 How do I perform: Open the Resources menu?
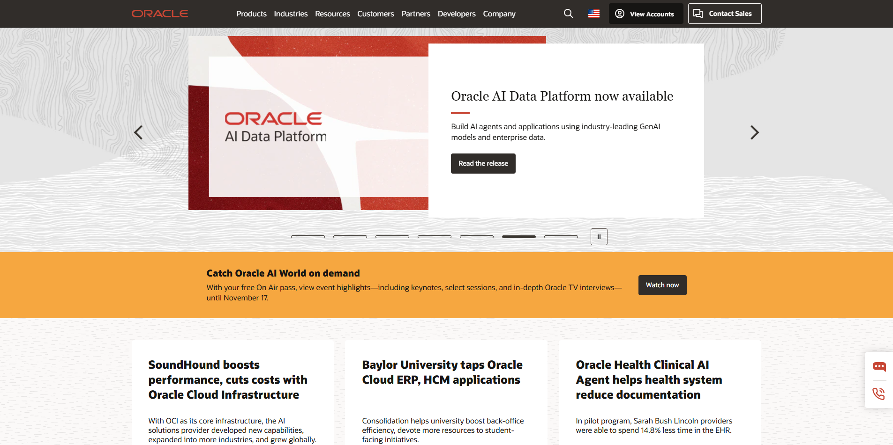(332, 14)
